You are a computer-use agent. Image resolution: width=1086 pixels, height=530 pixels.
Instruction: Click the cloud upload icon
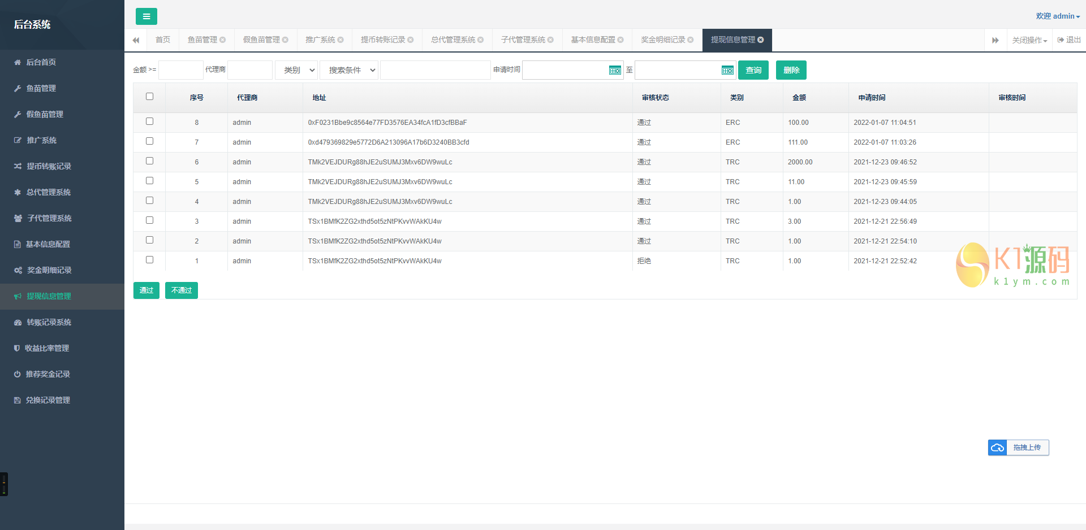tap(997, 448)
